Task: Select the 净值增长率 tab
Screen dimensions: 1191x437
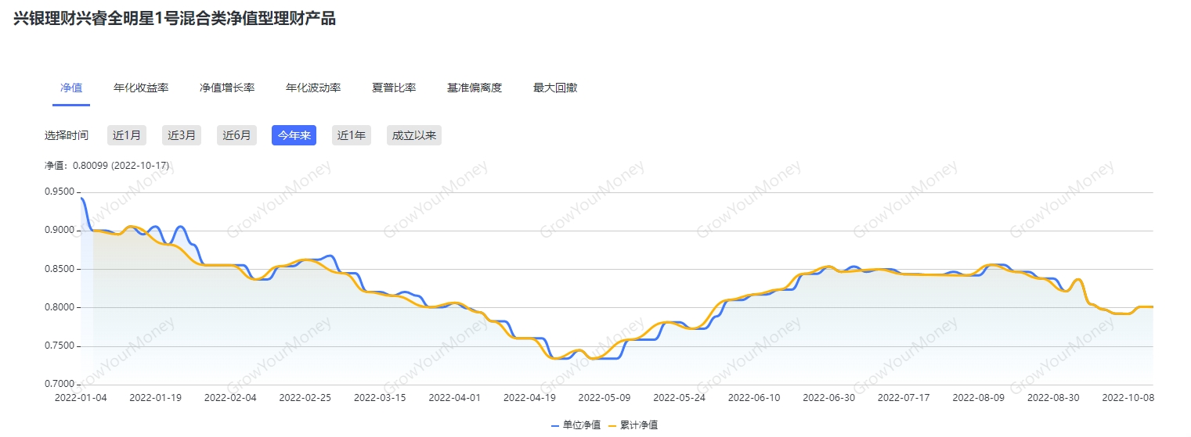Action: [227, 88]
